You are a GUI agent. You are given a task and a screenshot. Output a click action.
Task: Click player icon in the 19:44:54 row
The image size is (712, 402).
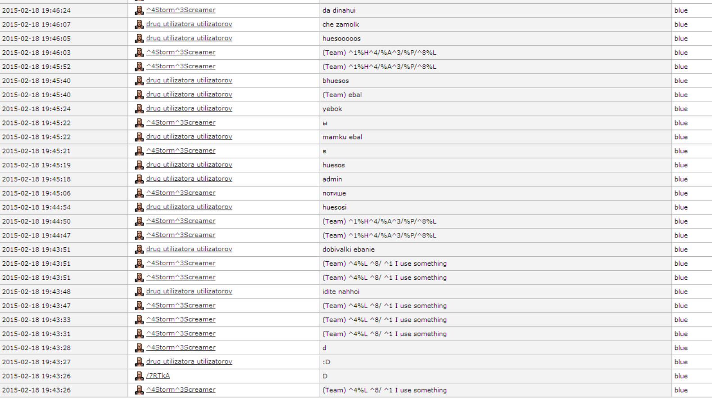point(139,207)
